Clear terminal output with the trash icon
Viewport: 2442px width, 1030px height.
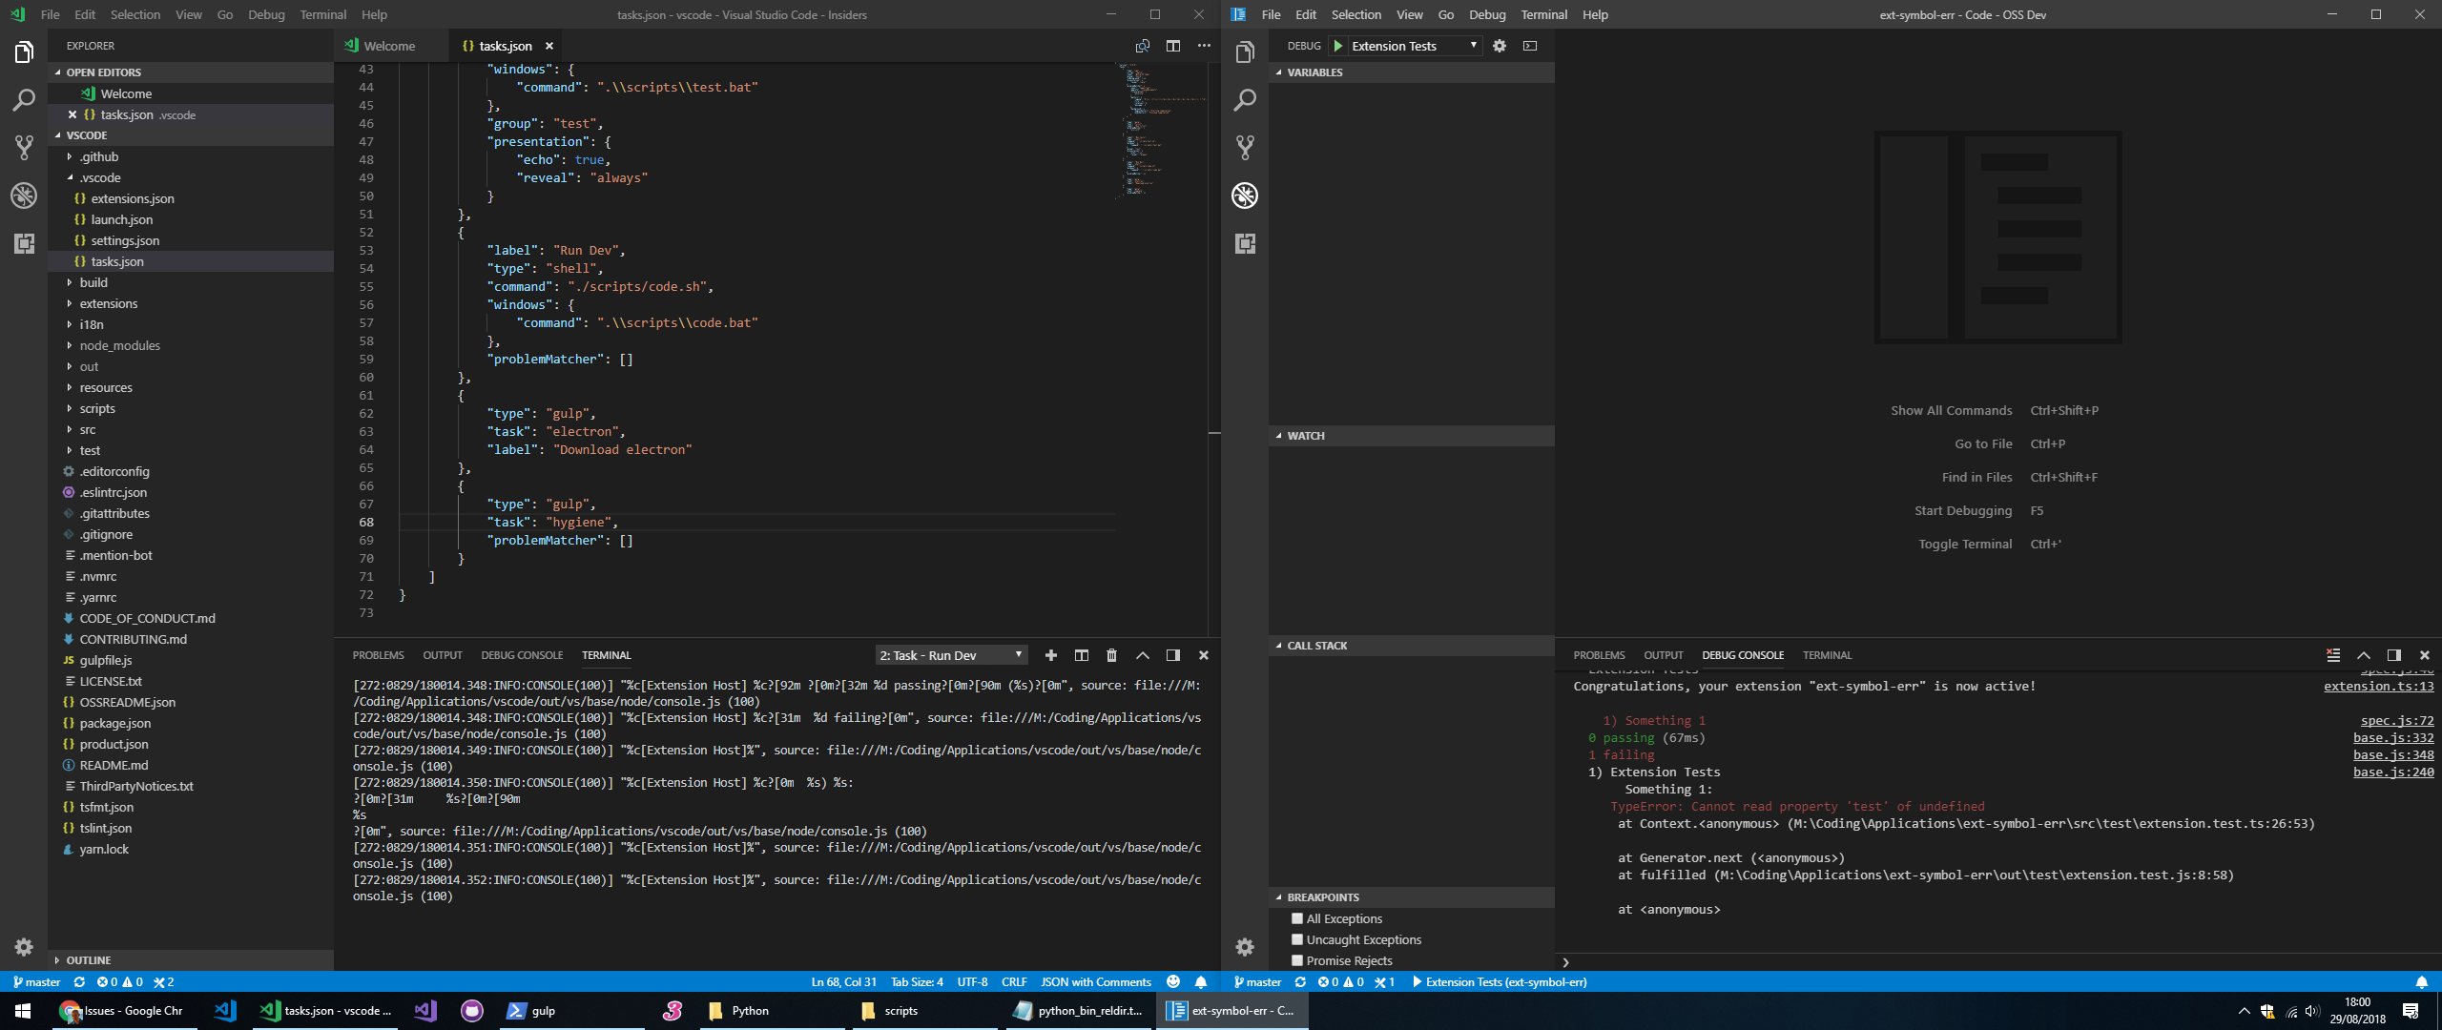1110,655
